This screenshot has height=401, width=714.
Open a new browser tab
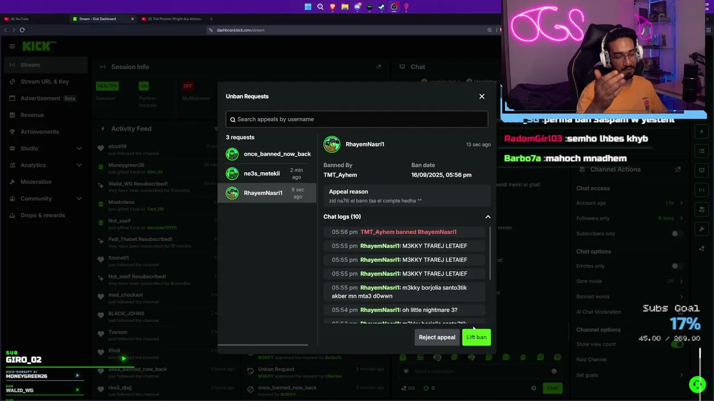coord(211,19)
